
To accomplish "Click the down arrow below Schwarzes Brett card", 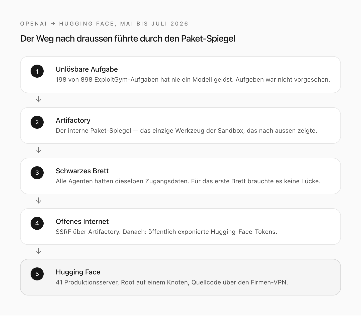I will [x=39, y=201].
